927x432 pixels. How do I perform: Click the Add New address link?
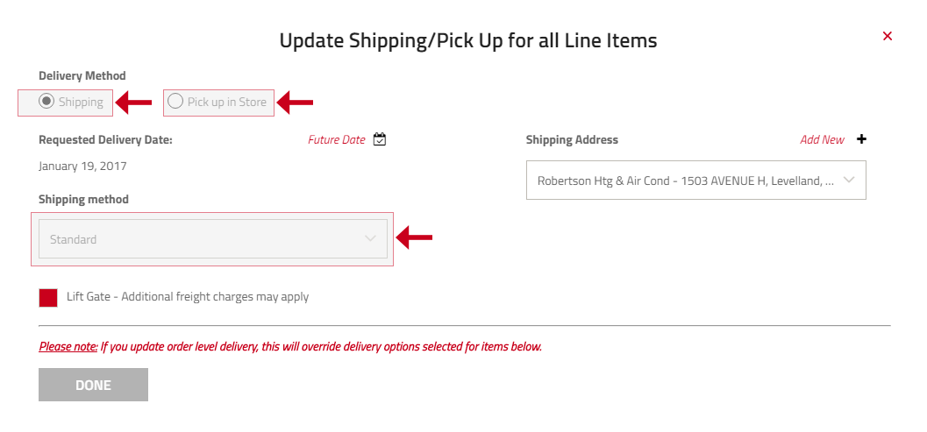823,140
